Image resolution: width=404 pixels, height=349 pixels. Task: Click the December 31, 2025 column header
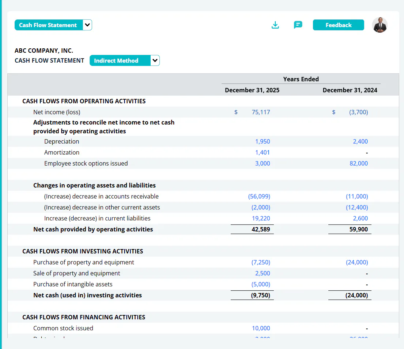(x=252, y=90)
